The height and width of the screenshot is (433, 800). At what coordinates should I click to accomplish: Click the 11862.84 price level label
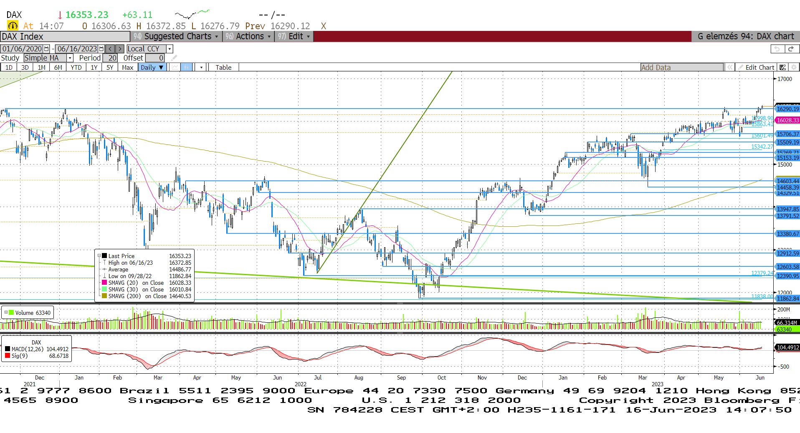pyautogui.click(x=787, y=299)
